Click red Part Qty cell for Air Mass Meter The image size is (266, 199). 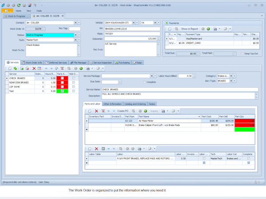[244, 121]
